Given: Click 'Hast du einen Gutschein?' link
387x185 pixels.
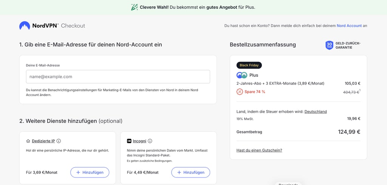Looking at the screenshot, I should [x=259, y=150].
